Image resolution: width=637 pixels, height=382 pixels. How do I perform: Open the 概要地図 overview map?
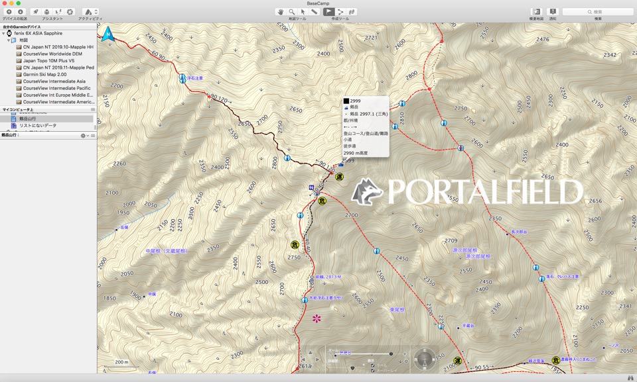pyautogui.click(x=535, y=11)
